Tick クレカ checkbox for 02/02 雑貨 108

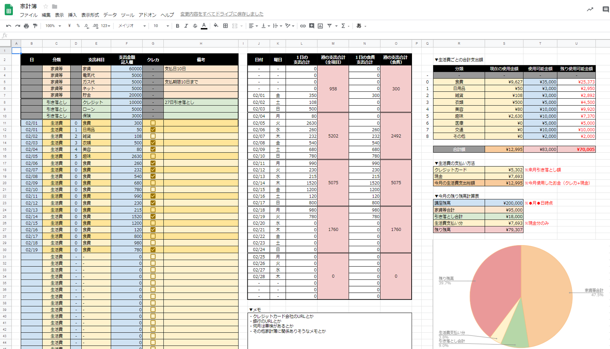pos(153,136)
